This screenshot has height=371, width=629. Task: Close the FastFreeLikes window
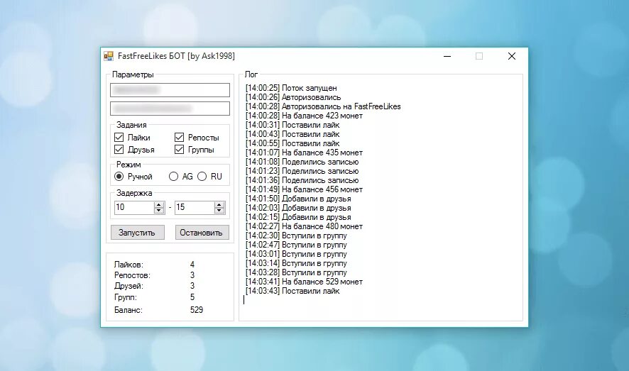[x=511, y=56]
